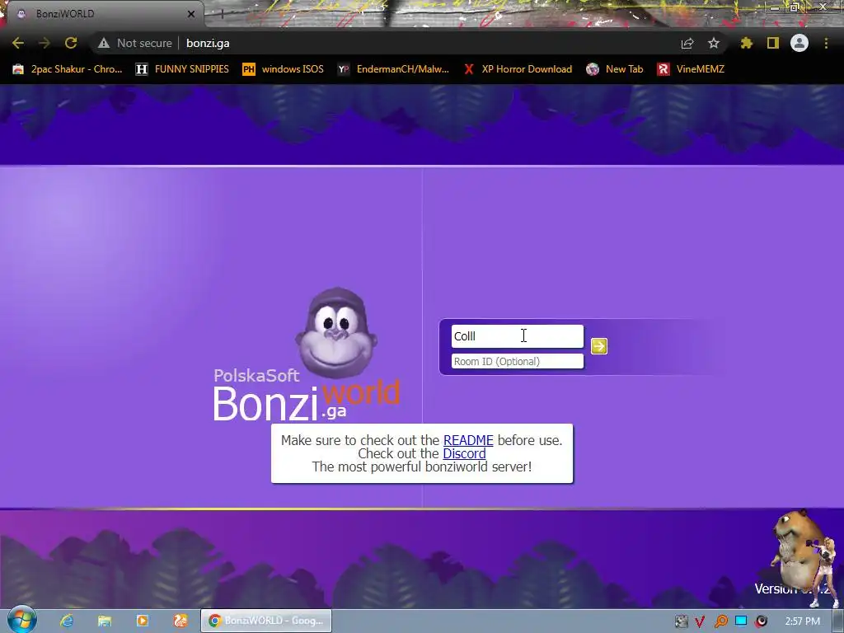This screenshot has width=844, height=633.
Task: Launch Internet Explorer from the taskbar
Action: tap(67, 621)
